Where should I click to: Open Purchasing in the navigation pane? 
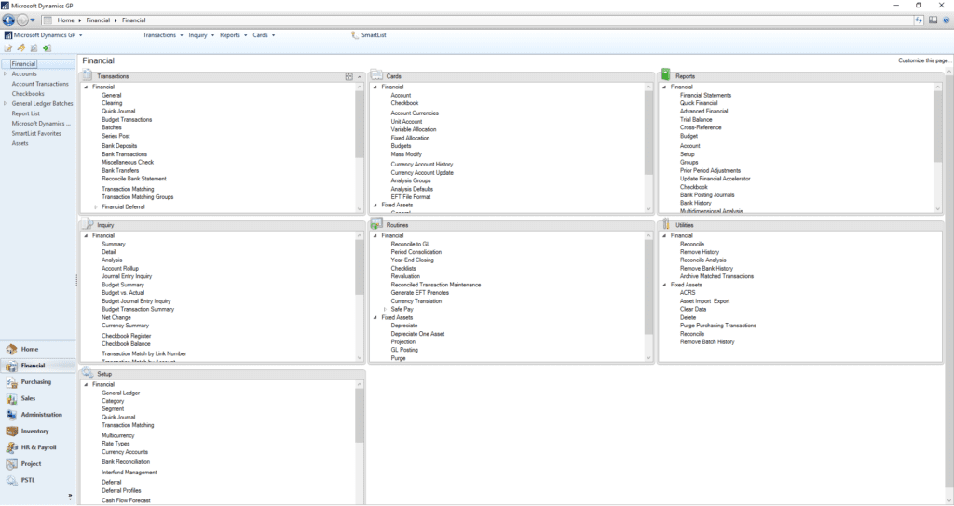[36, 382]
